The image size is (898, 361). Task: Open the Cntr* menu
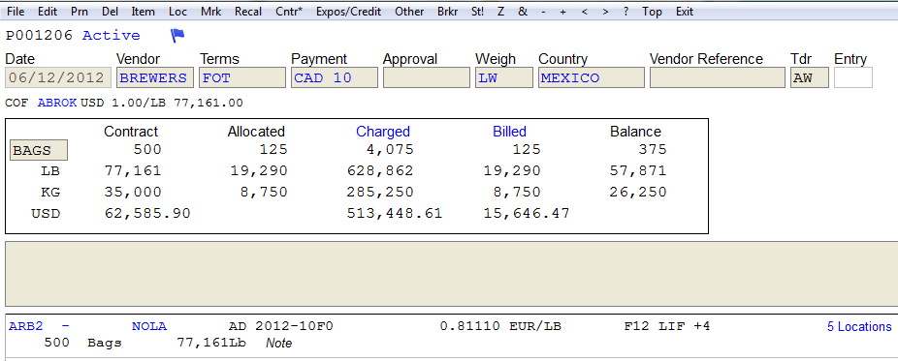pos(289,12)
